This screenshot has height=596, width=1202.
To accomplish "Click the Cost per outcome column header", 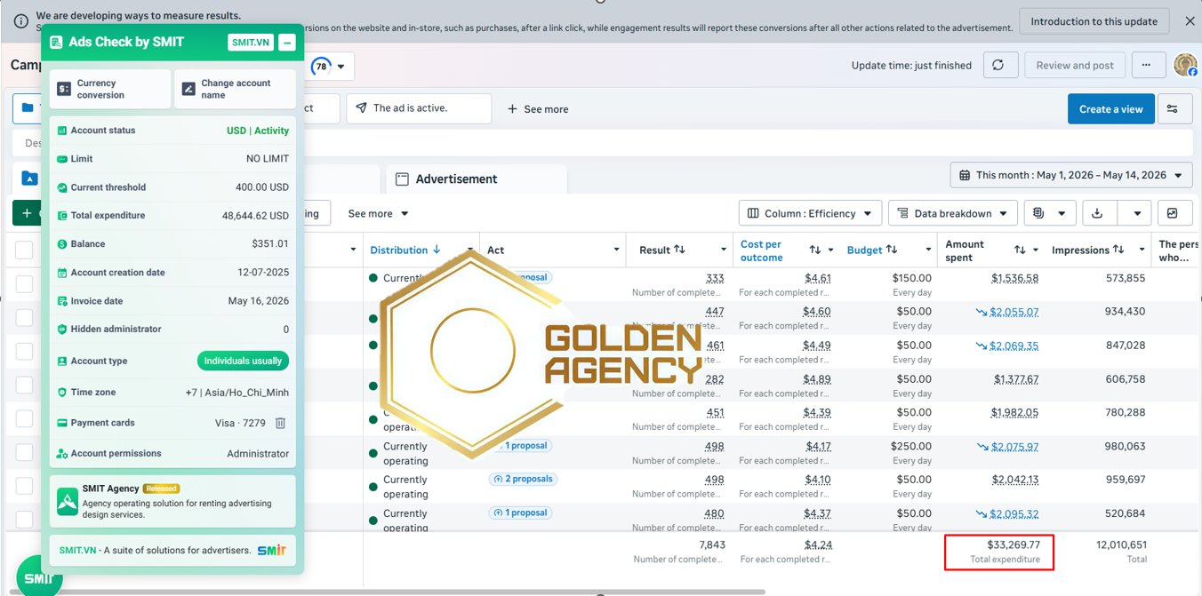I will coord(761,250).
